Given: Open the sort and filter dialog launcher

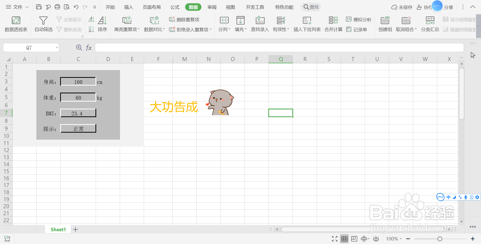Looking at the screenshot, I should click(x=82, y=36).
